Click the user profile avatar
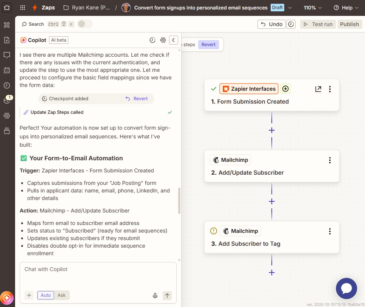365x307 pixels. [126, 8]
